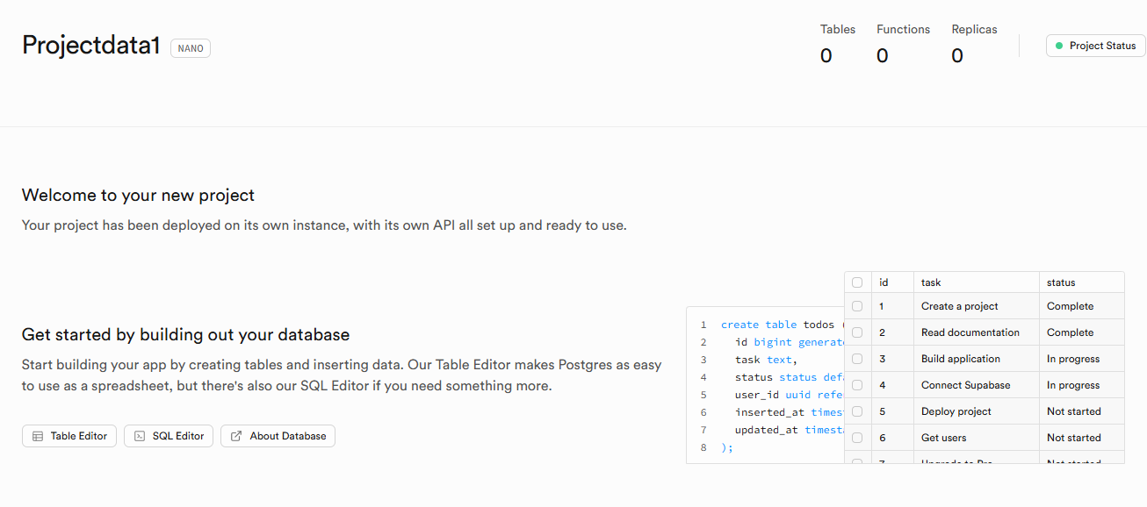The width and height of the screenshot is (1147, 507).
Task: Click the NANO compute size badge
Action: (x=191, y=48)
